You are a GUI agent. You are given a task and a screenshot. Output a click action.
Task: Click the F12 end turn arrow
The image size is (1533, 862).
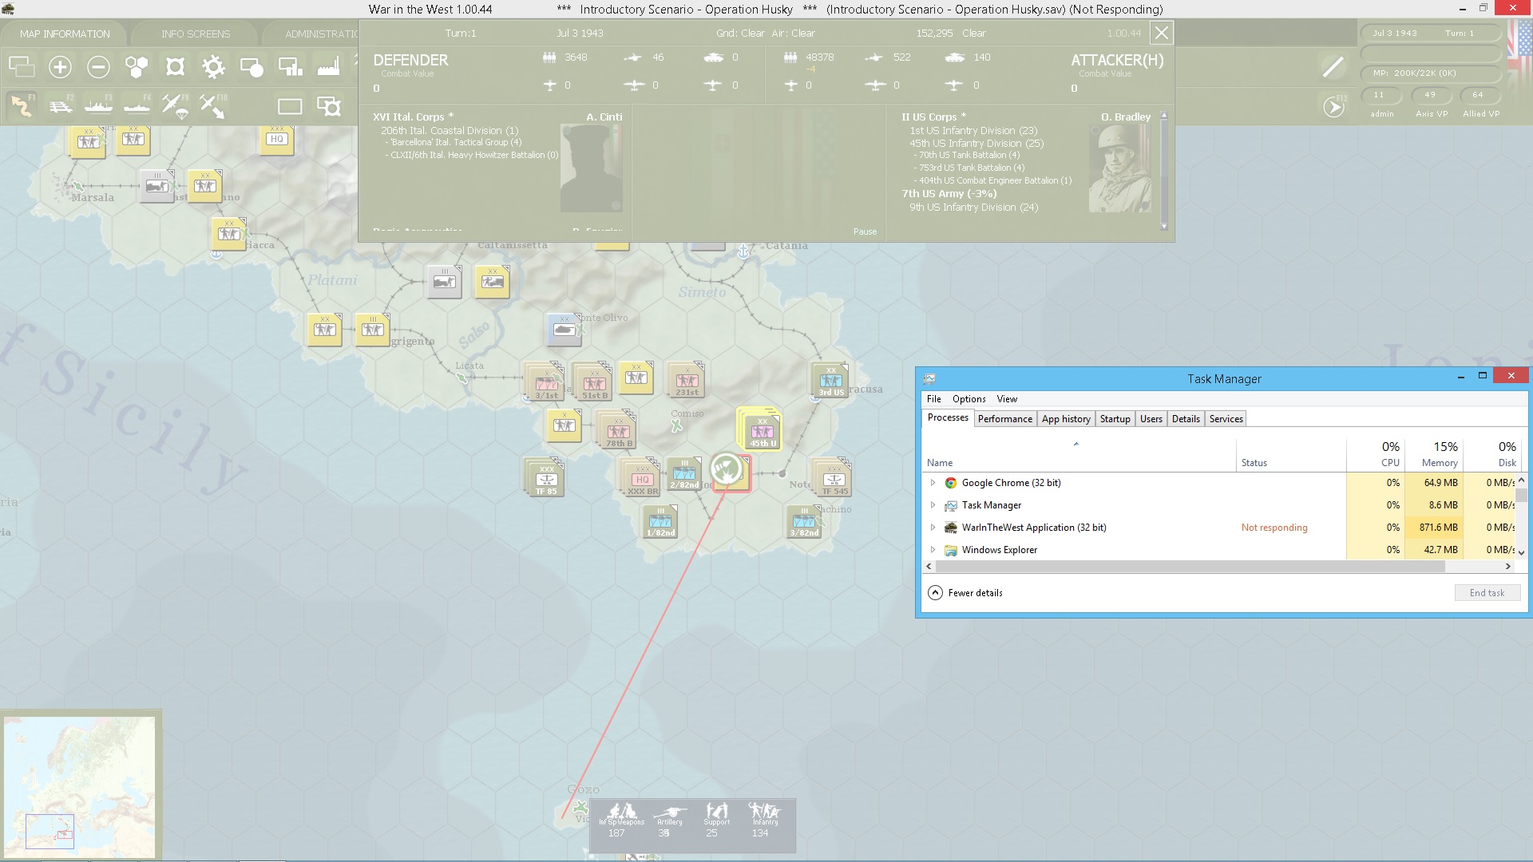click(1333, 106)
